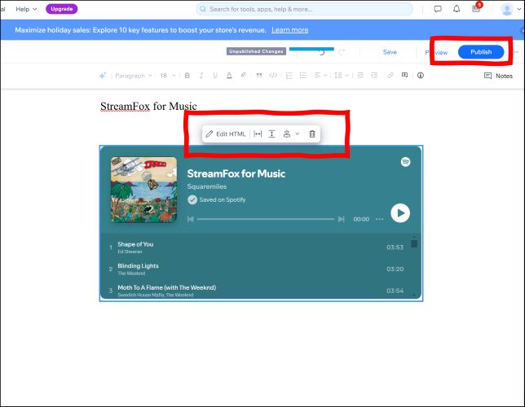Click the AI sparkle text tool icon

click(x=103, y=76)
